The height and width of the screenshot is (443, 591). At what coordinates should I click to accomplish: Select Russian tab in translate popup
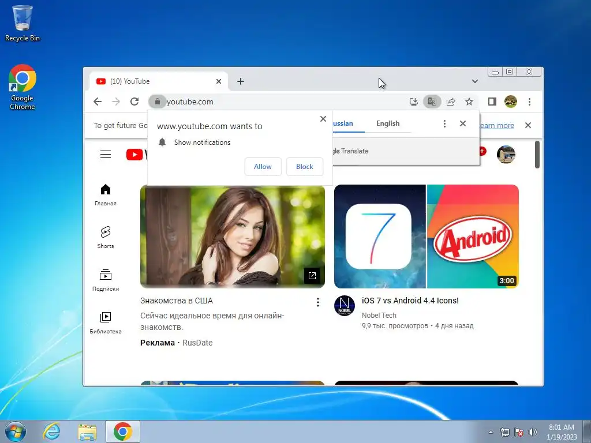343,123
